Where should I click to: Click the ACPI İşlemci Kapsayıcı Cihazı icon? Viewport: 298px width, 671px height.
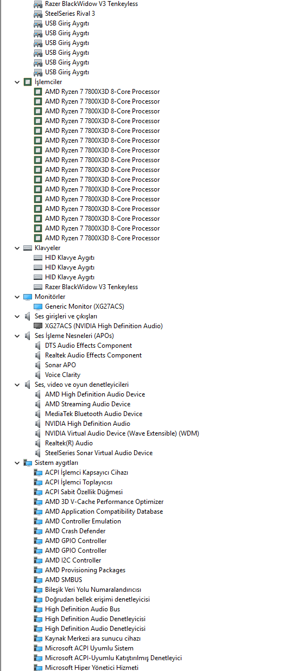tap(38, 472)
